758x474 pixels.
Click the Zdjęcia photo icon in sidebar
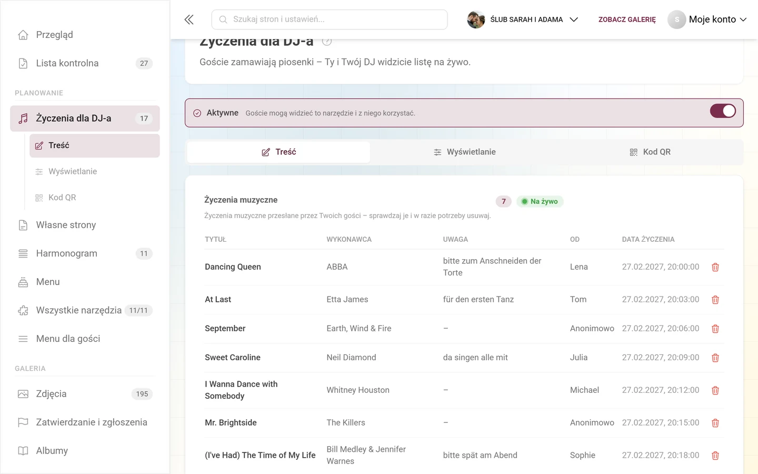click(x=23, y=394)
